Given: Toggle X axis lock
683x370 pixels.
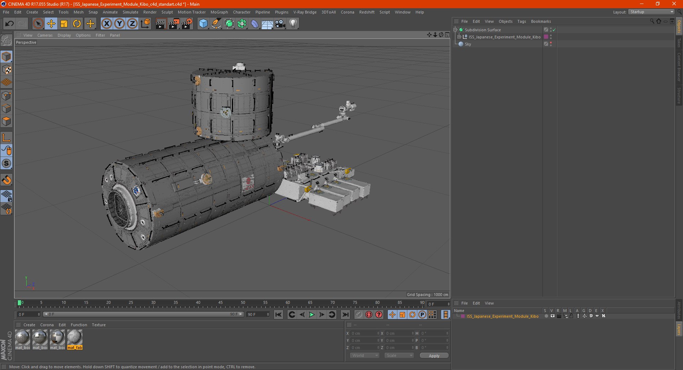Looking at the screenshot, I should pyautogui.click(x=106, y=24).
